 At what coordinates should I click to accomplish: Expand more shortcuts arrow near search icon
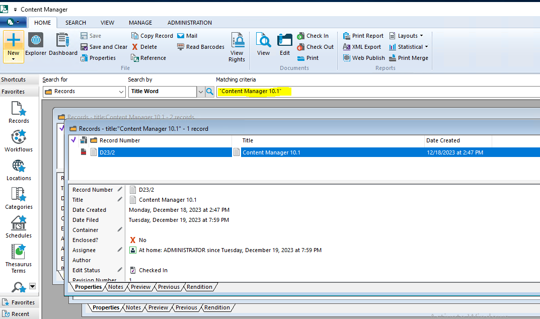[x=32, y=286]
